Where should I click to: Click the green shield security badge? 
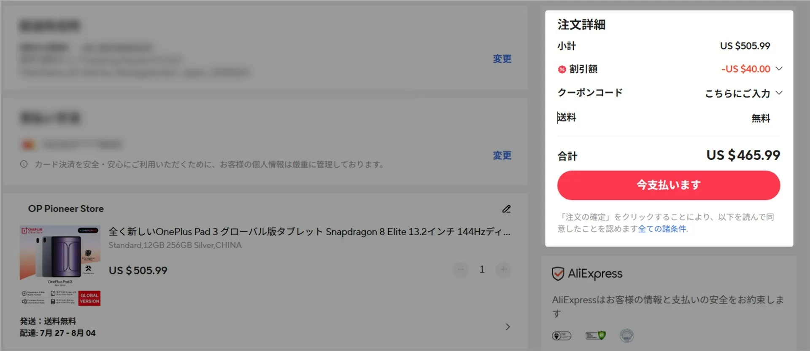coord(595,335)
